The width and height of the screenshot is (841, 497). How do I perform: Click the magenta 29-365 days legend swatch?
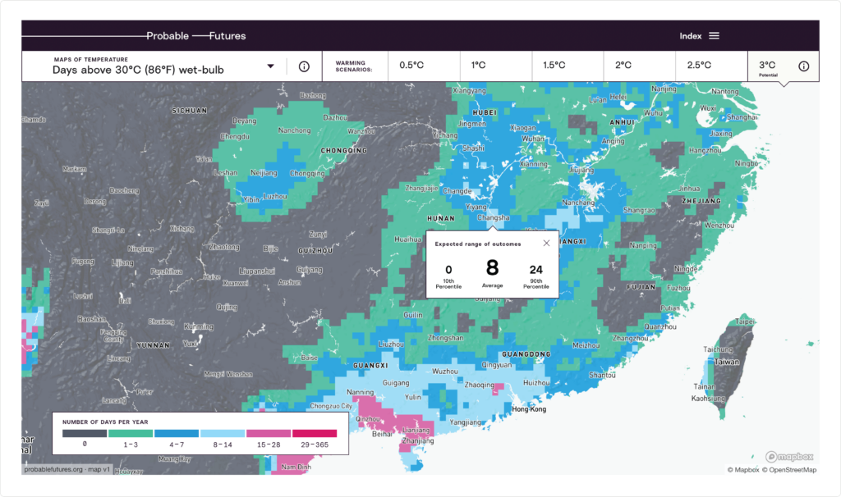tap(315, 433)
